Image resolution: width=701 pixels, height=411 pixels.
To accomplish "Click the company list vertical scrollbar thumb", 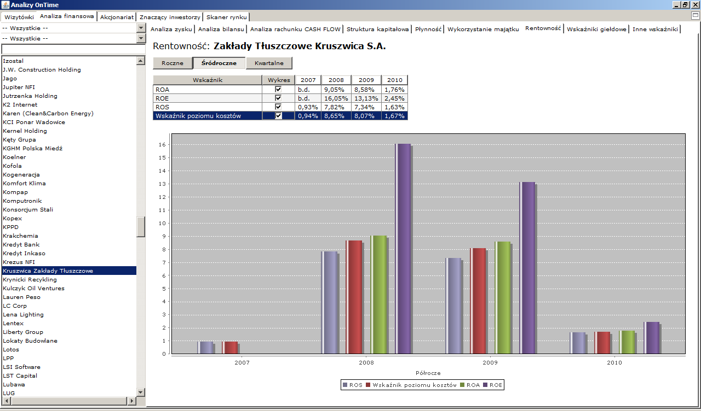I will [141, 227].
